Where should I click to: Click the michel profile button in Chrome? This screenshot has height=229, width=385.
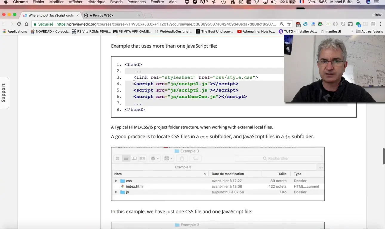(x=377, y=15)
